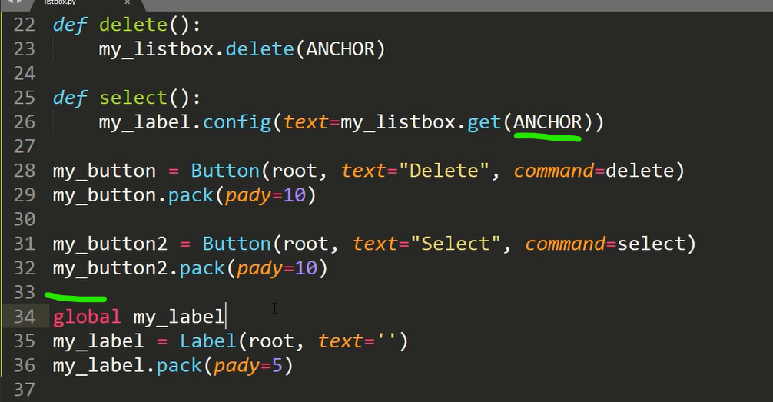
Task: Click the root argument on line 35
Action: pos(271,342)
